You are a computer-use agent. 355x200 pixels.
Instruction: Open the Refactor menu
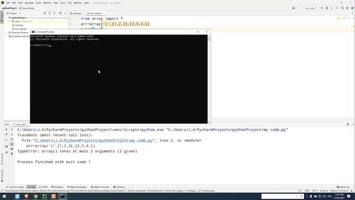47,3
